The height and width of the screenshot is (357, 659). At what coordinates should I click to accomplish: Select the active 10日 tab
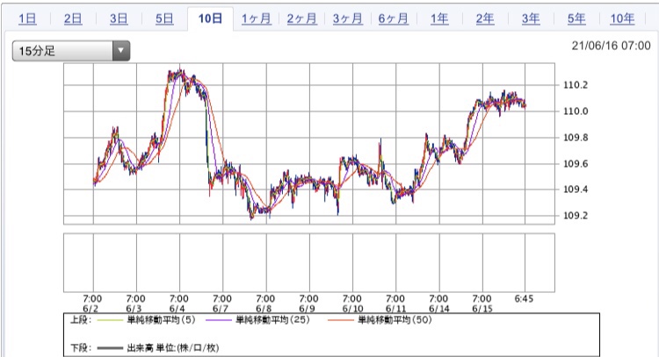click(x=210, y=19)
